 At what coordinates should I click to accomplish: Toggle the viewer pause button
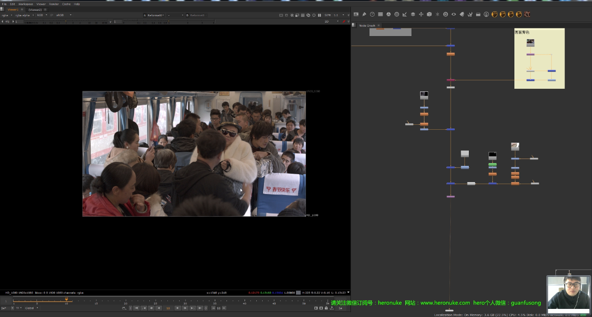point(320,15)
